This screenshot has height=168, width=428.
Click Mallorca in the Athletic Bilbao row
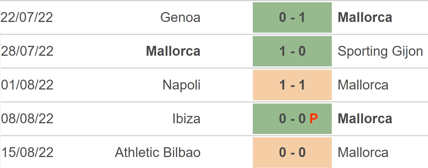(x=363, y=153)
